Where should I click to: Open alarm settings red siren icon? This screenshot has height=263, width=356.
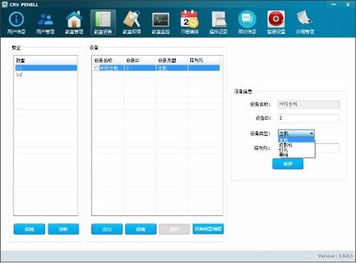276,19
